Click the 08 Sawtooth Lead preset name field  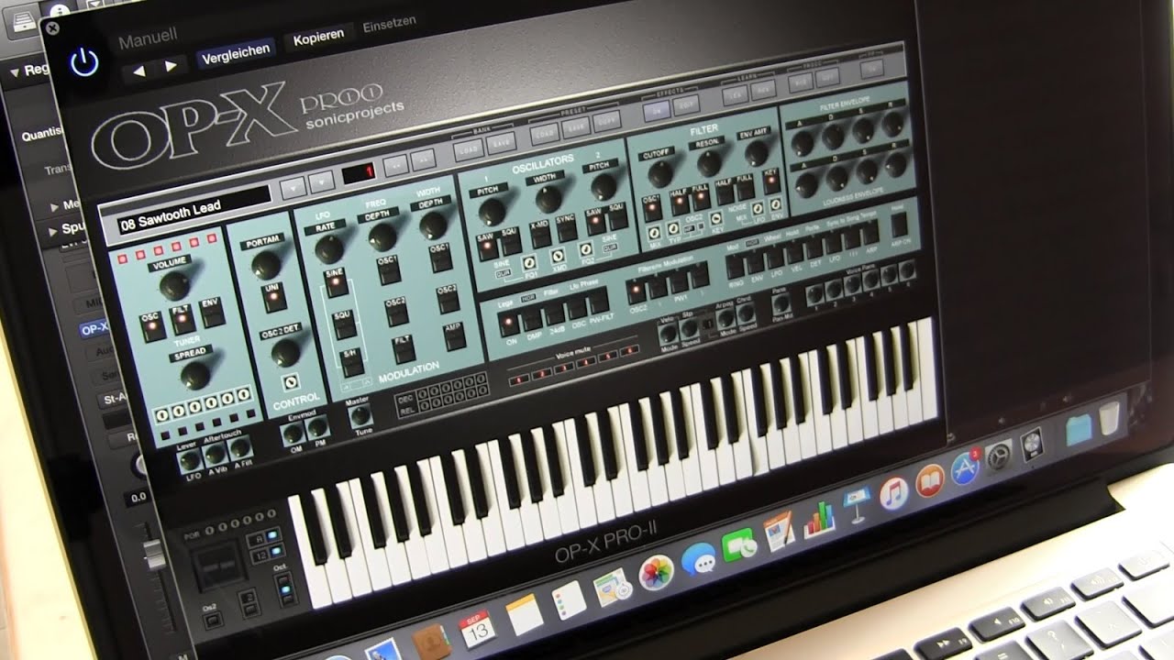pos(194,209)
